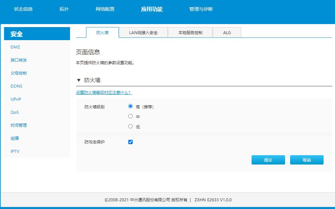
Task: Open 网络配置 in the top navigation
Action: coord(105,9)
